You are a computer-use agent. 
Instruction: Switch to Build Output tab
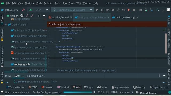[x=34, y=76]
